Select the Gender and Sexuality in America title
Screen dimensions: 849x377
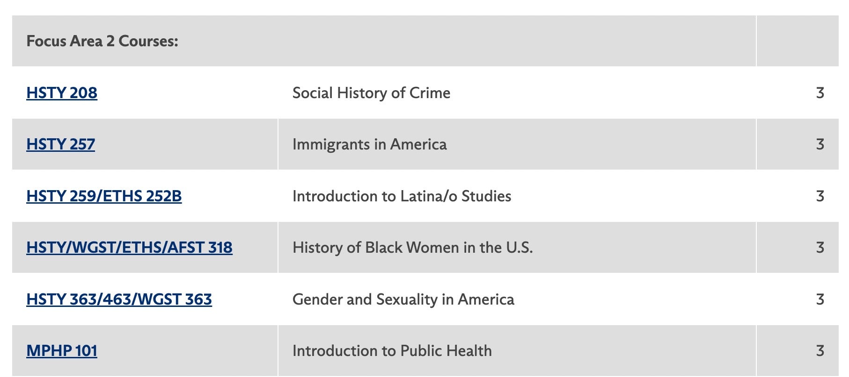tap(403, 299)
